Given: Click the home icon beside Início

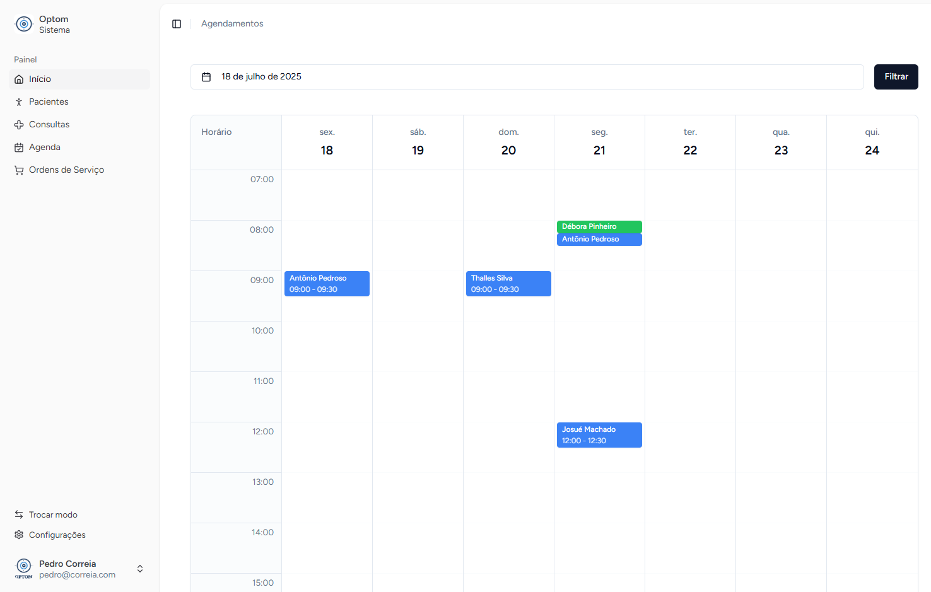Looking at the screenshot, I should [x=19, y=79].
